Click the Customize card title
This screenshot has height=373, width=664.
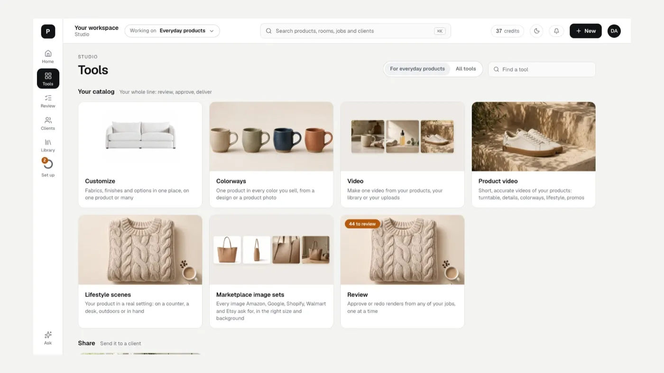(x=100, y=181)
